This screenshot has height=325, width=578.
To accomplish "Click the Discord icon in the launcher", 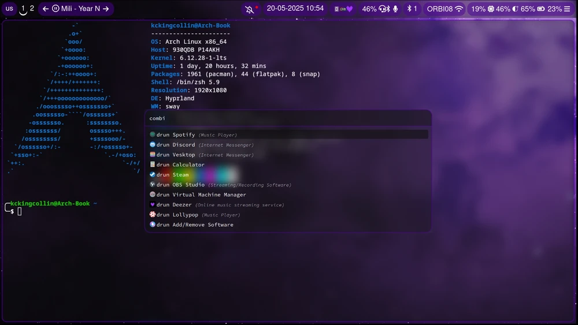I will pyautogui.click(x=153, y=145).
